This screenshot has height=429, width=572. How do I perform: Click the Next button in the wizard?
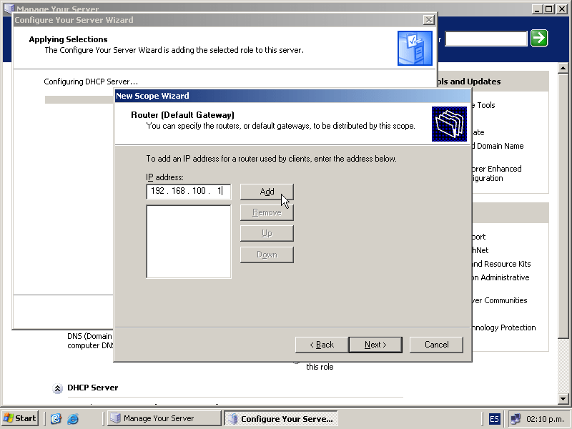point(375,345)
